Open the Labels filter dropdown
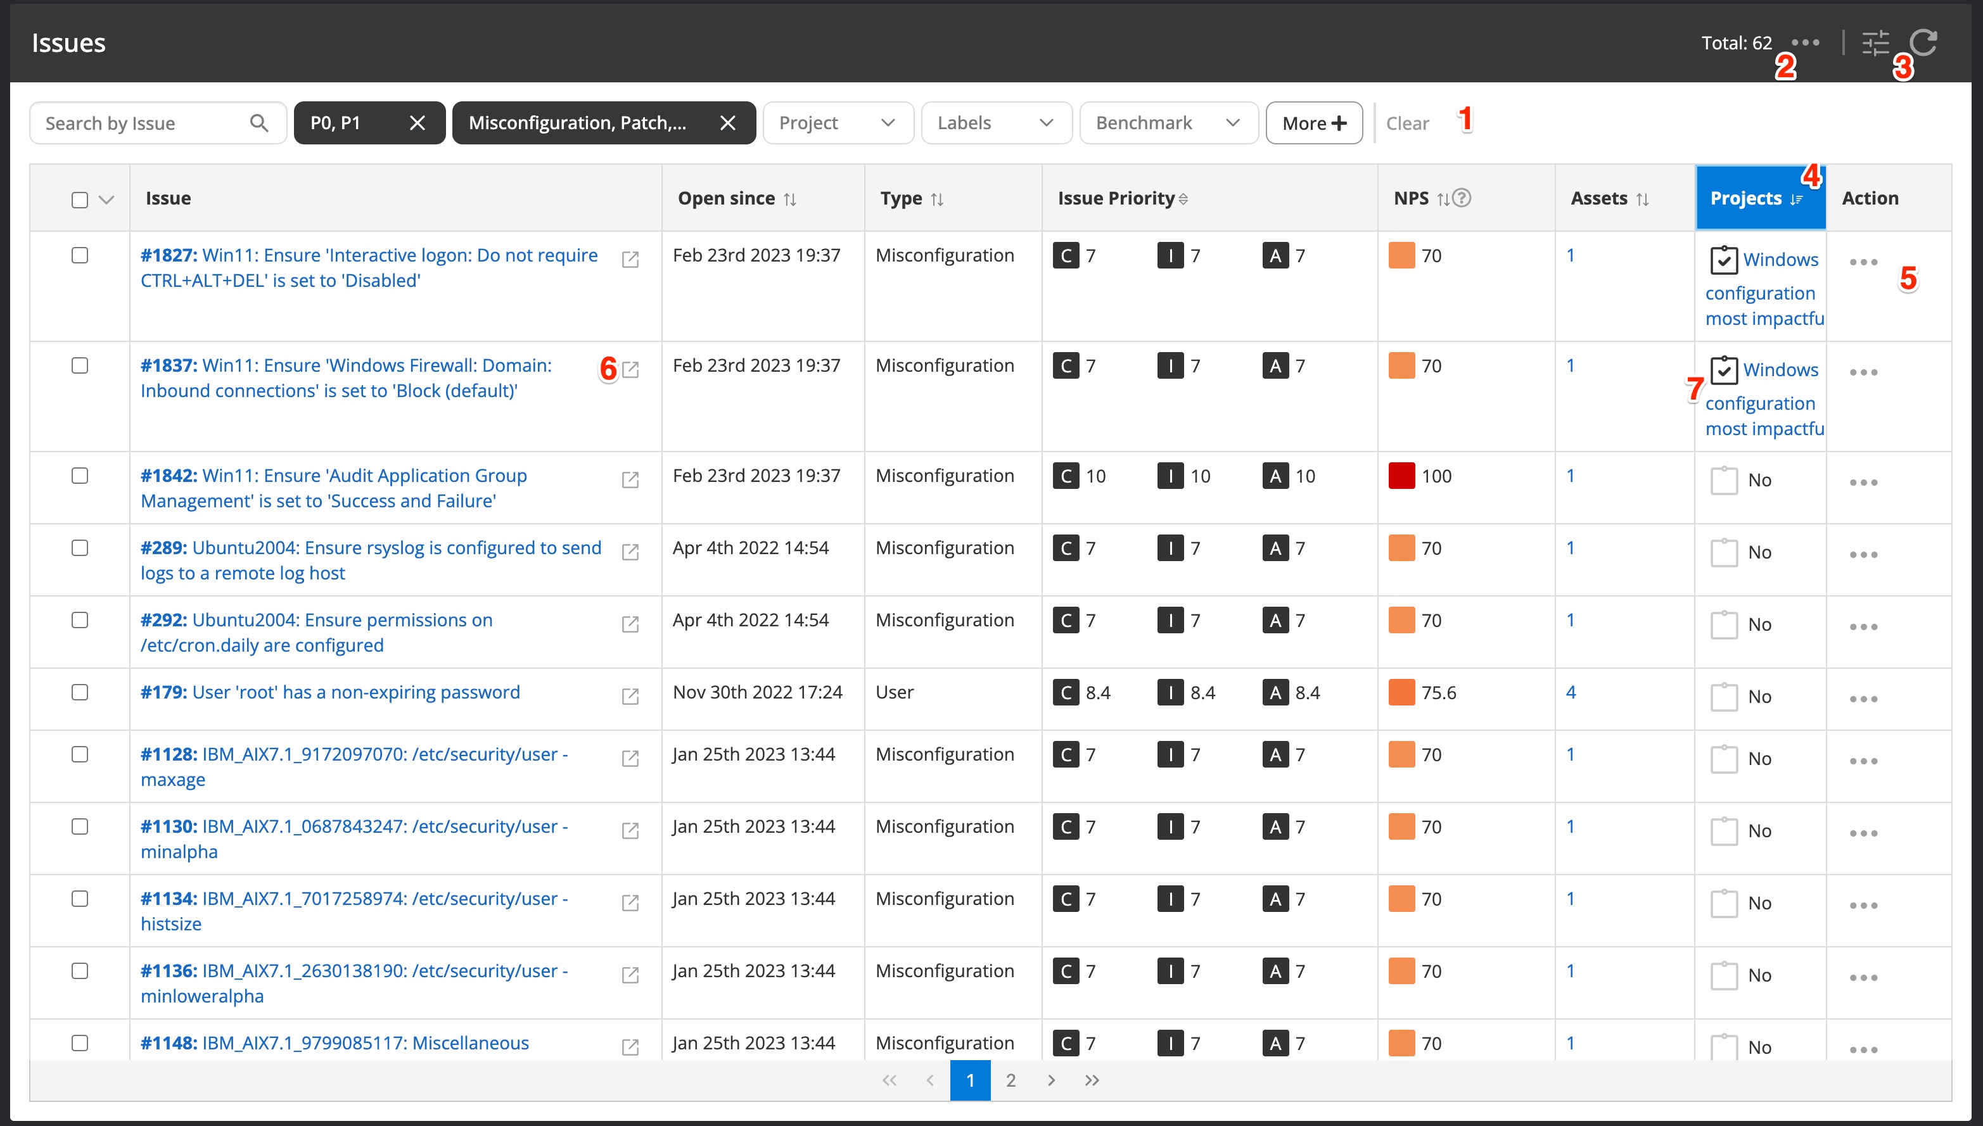 click(995, 123)
